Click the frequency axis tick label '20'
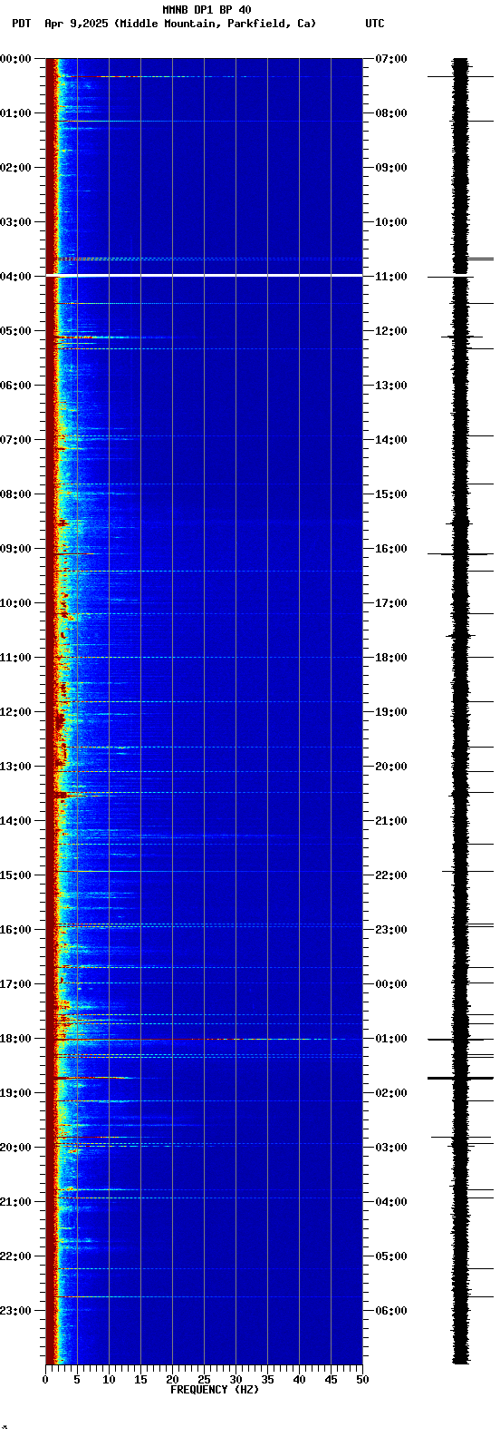The width and height of the screenshot is (500, 1437). tap(172, 1380)
